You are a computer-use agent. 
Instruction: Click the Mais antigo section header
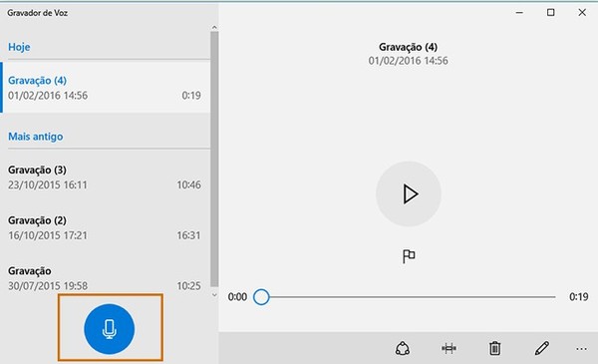(x=36, y=137)
